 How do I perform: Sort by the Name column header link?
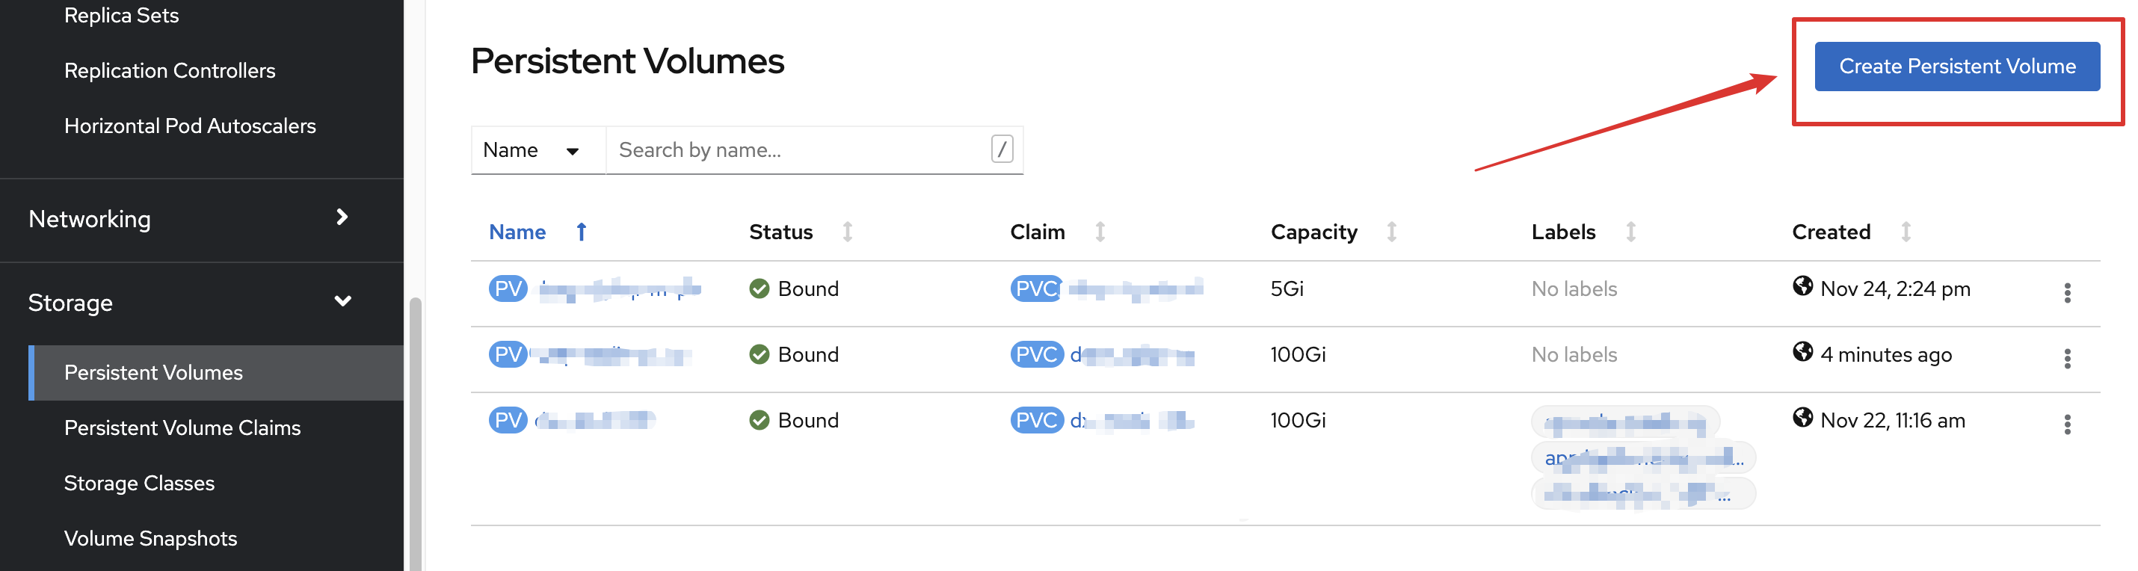[x=517, y=232]
